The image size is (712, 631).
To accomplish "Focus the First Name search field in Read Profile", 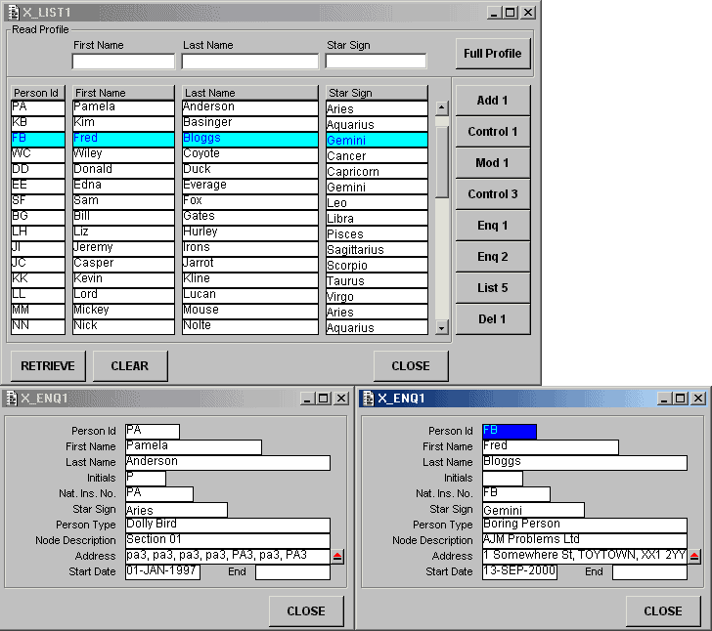I will click(123, 62).
